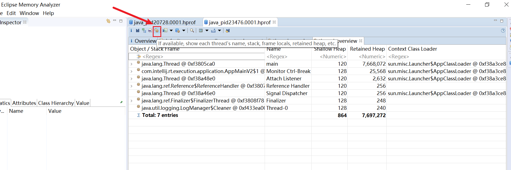Open the run expert reports dropdown arrow
511x170 pixels.
pos(171,31)
